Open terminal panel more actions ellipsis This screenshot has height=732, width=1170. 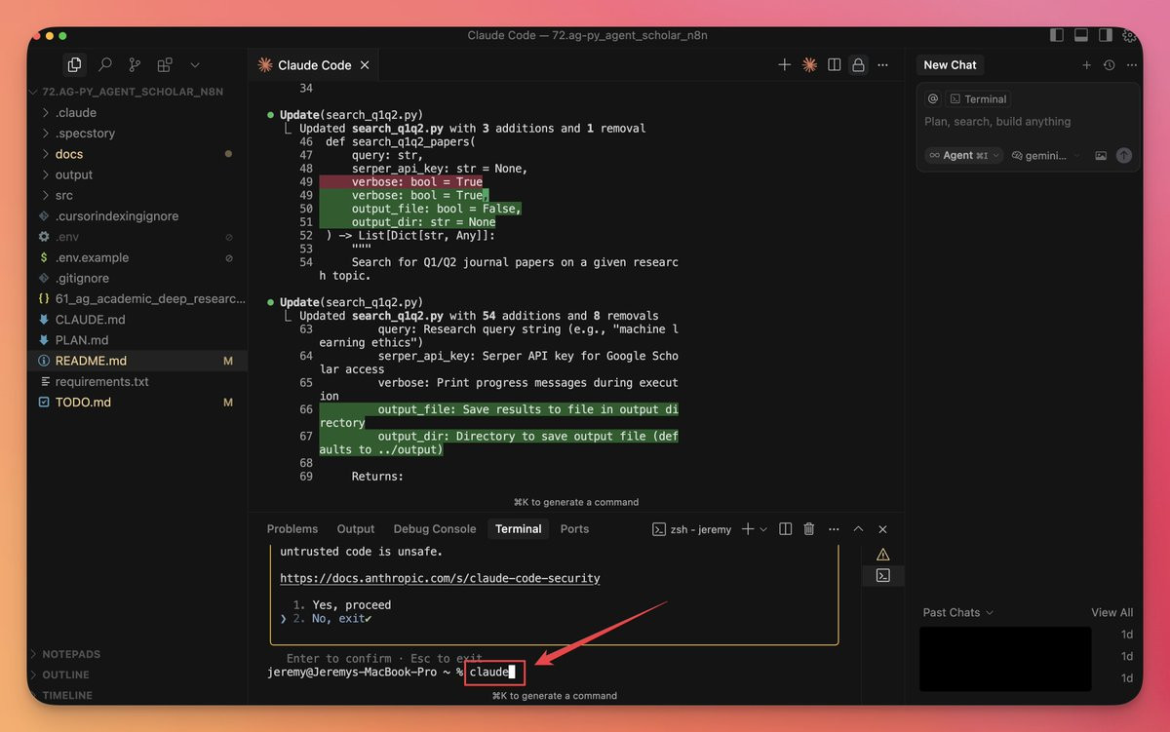pos(833,529)
